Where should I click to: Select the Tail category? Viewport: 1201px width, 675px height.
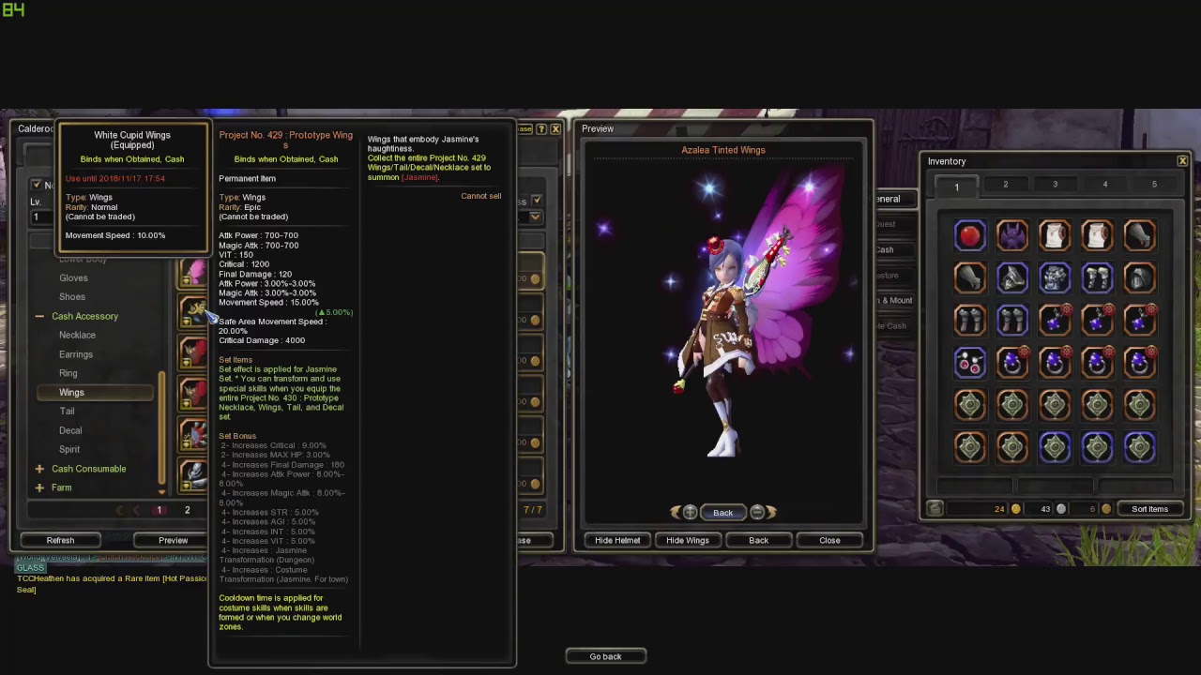tap(67, 412)
